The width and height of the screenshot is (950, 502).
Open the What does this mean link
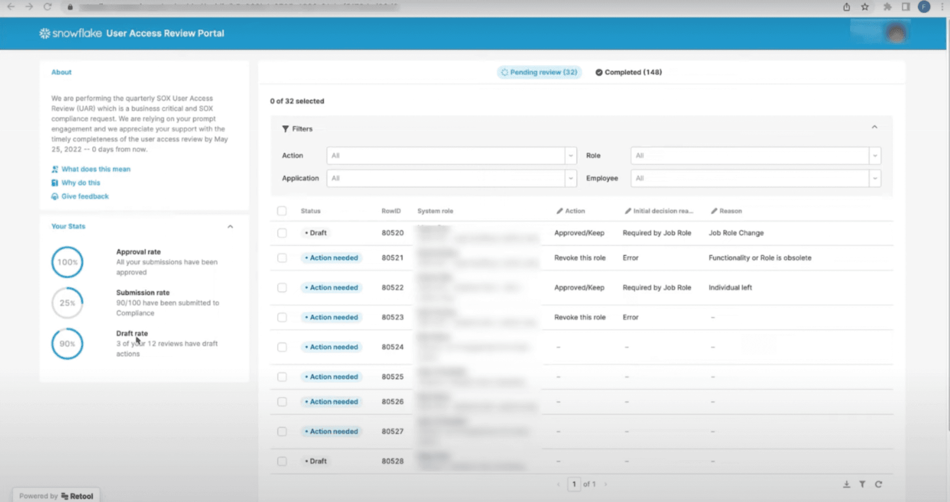[x=95, y=169]
